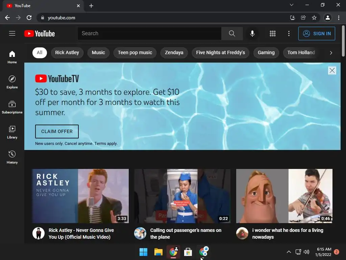The width and height of the screenshot is (346, 260).
Task: Click the address bar URL
Action: pos(61,18)
